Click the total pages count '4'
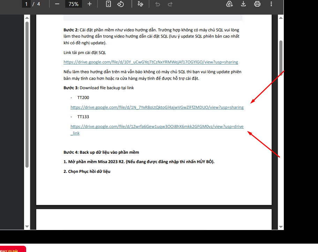The height and width of the screenshot is (252, 318). coord(39,4)
